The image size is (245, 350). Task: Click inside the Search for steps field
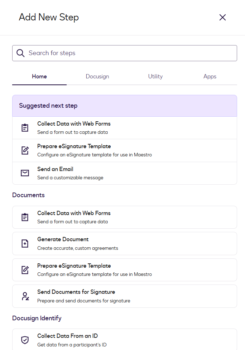[x=125, y=53]
